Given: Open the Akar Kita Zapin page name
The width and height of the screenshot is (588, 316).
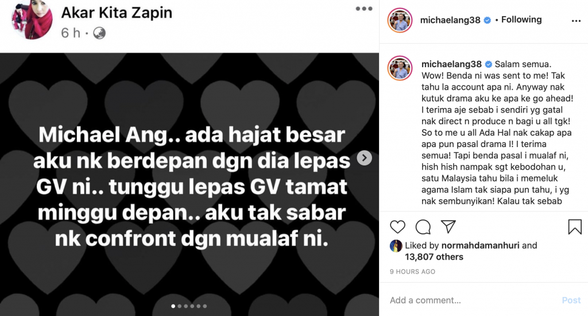Looking at the screenshot, I should (117, 13).
